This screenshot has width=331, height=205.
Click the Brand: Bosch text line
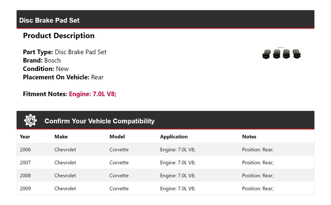pyautogui.click(x=42, y=60)
